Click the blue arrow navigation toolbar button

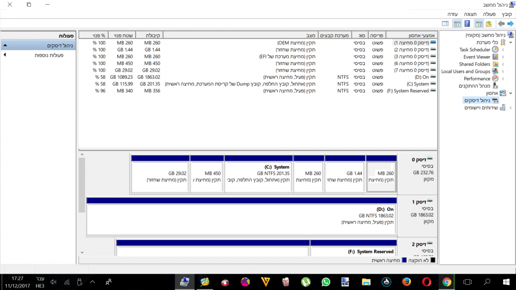coord(510,24)
